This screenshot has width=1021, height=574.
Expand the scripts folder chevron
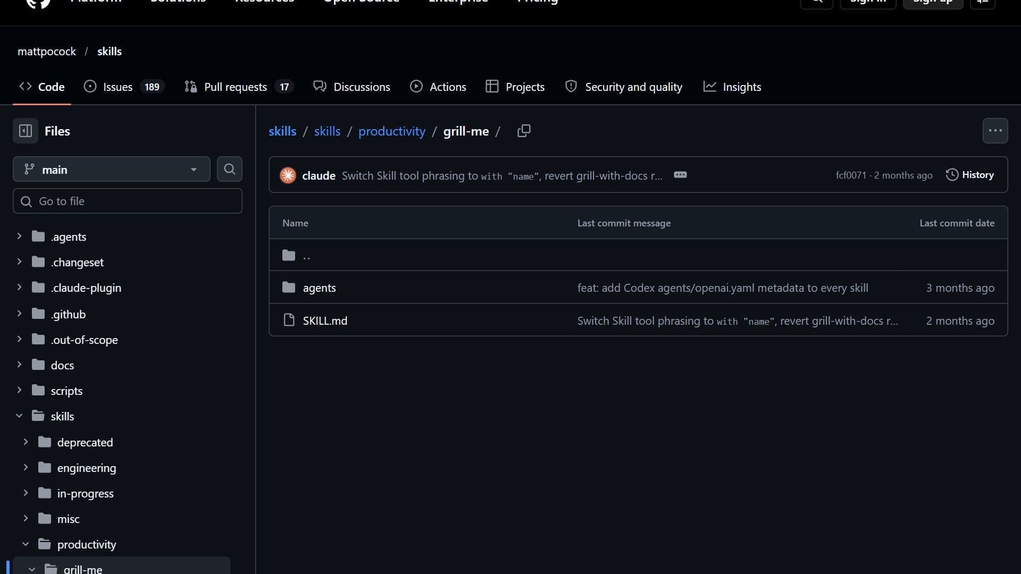tap(19, 390)
